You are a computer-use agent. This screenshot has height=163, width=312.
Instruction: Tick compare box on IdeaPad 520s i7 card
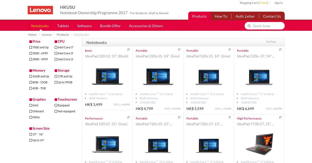tap(281, 50)
